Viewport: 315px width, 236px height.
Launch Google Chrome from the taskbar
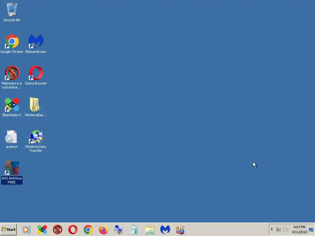pos(88,230)
